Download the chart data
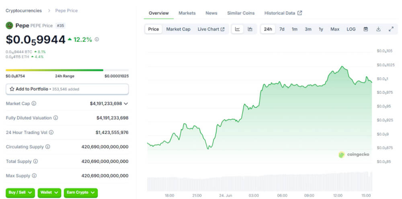402x199 pixels. (x=378, y=29)
